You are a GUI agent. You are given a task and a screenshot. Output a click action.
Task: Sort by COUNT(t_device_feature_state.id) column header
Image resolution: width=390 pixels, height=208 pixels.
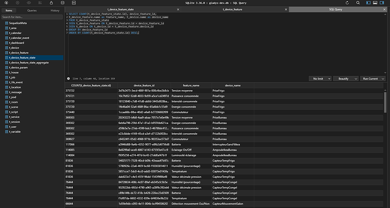91,86
